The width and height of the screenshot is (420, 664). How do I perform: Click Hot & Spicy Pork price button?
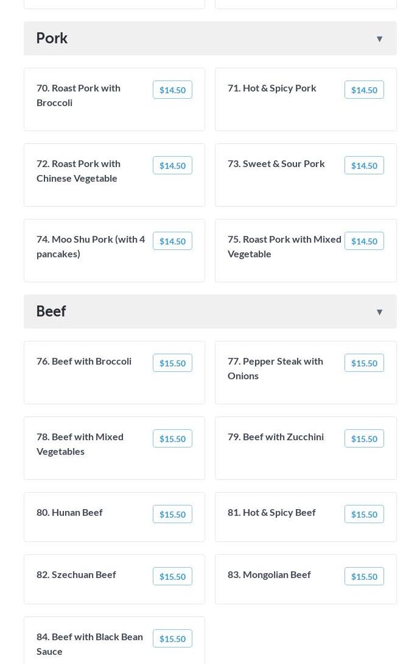(x=364, y=90)
